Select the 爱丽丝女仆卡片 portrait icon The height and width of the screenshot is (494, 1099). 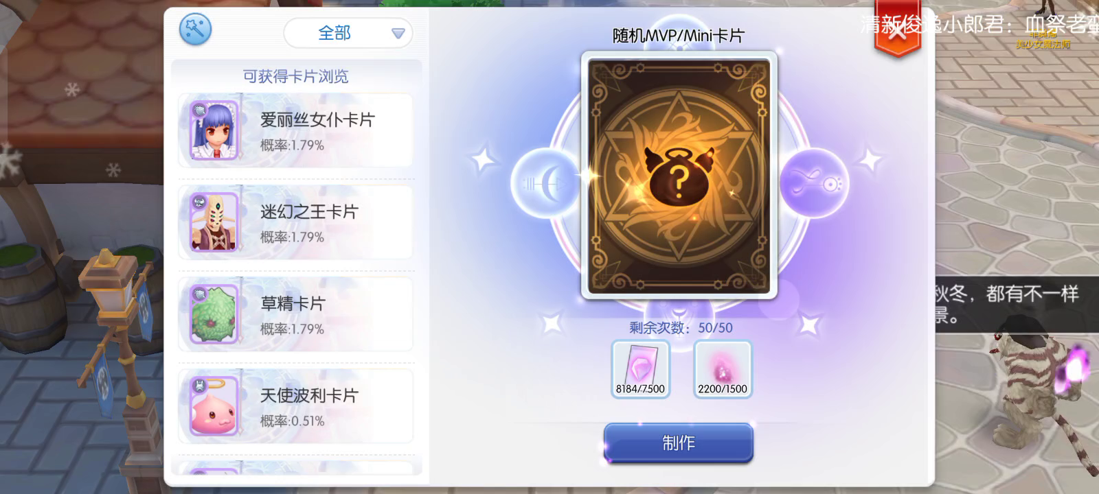pyautogui.click(x=214, y=130)
